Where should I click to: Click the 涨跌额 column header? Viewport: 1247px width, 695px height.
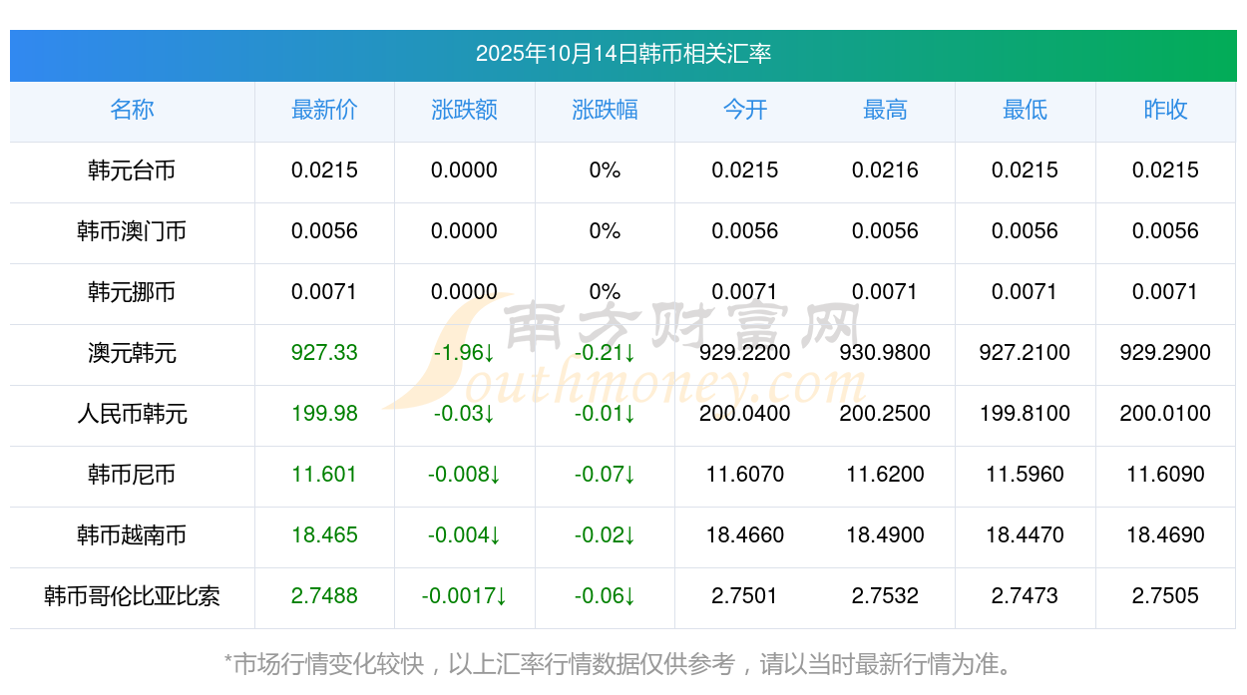coord(464,110)
